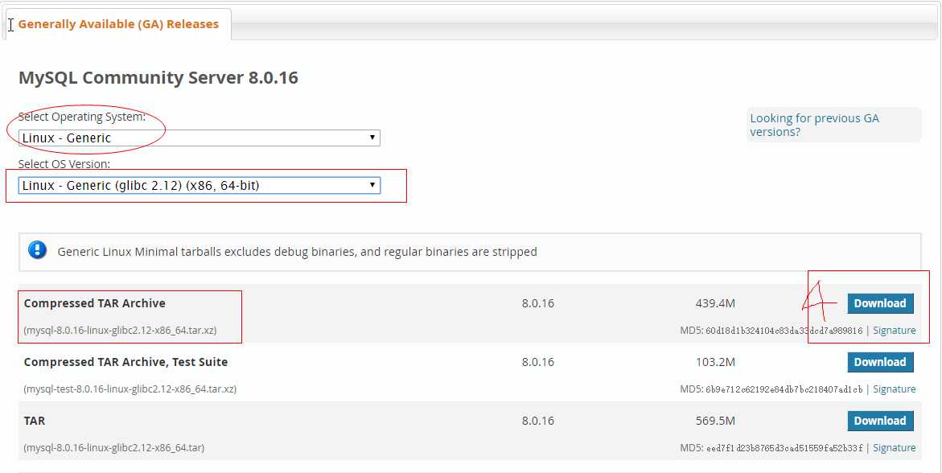Click the 8.0.16 version in the Test Suite row
This screenshot has width=942, height=473.
(x=537, y=363)
